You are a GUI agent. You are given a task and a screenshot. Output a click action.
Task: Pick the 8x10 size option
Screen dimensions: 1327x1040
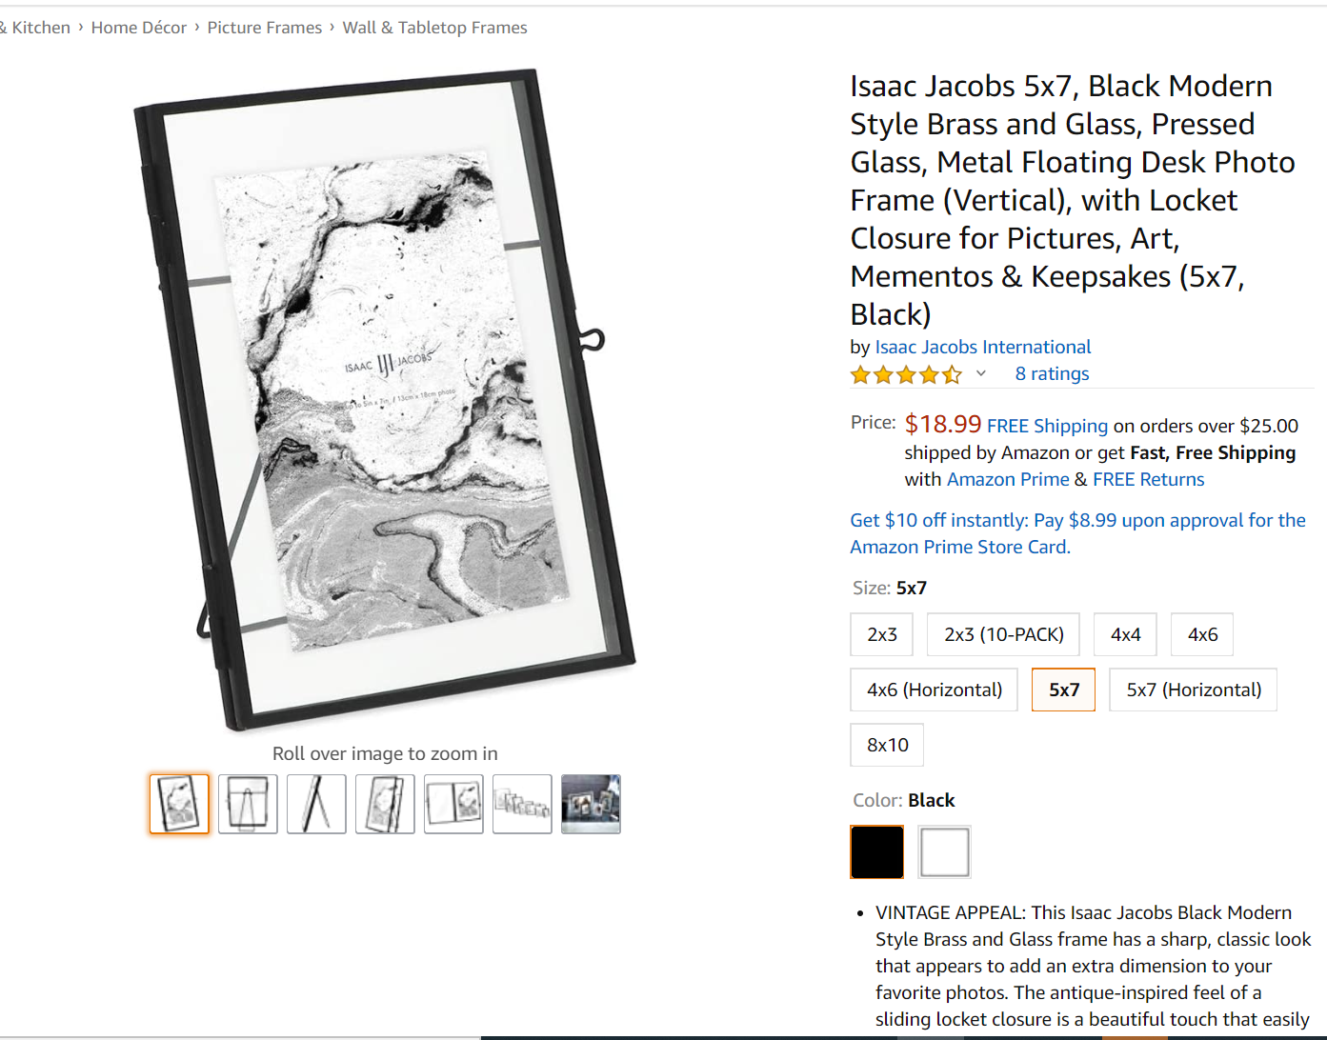click(887, 745)
